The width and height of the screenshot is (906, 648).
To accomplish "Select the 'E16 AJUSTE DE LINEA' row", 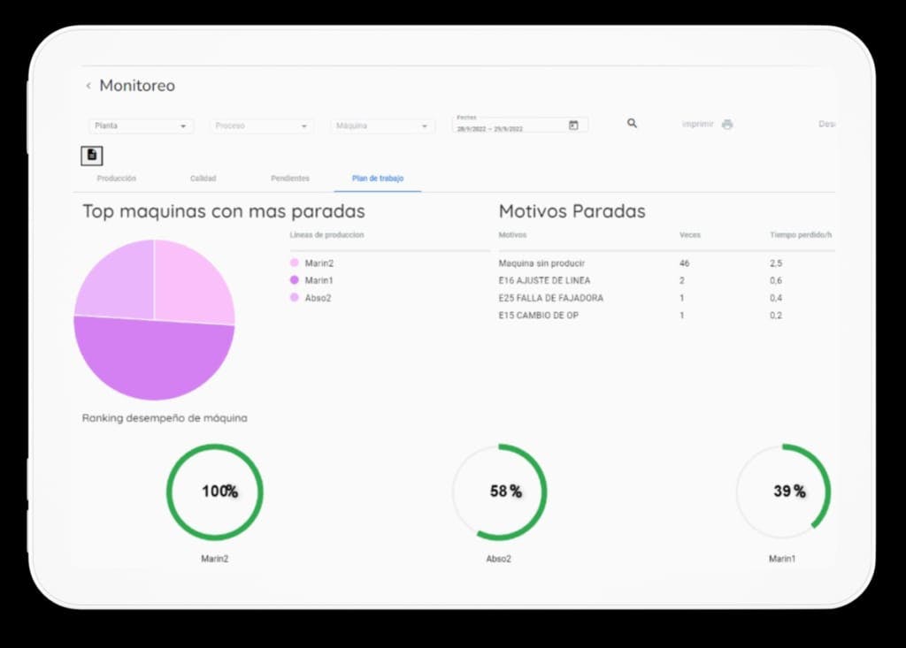I will [666, 281].
